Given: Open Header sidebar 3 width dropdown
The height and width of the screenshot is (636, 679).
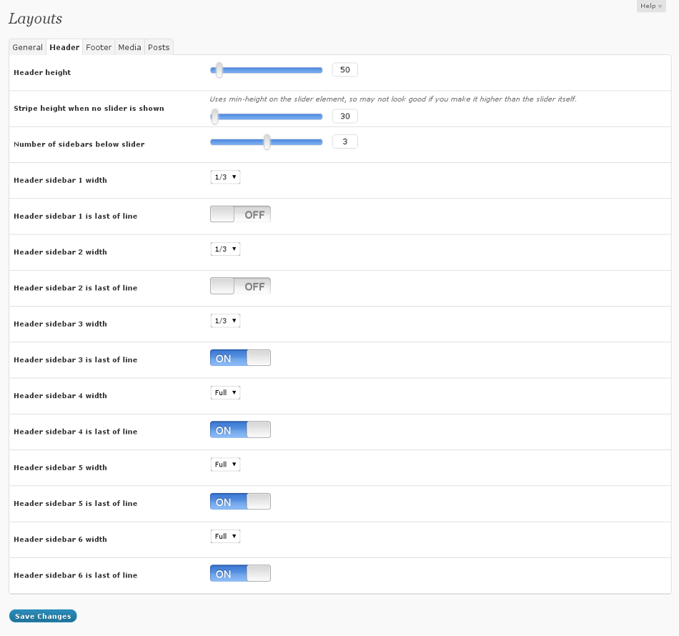Looking at the screenshot, I should pos(225,321).
